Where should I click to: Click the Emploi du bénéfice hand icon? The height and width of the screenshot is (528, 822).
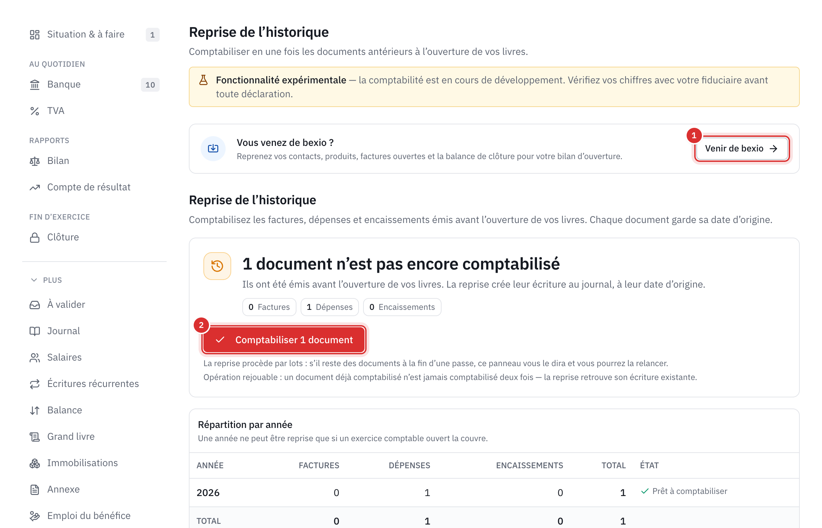click(35, 516)
